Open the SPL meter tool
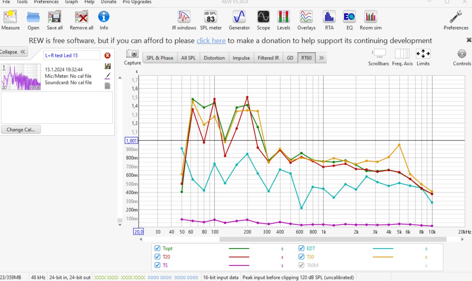The height and width of the screenshot is (281, 472). pos(211,20)
